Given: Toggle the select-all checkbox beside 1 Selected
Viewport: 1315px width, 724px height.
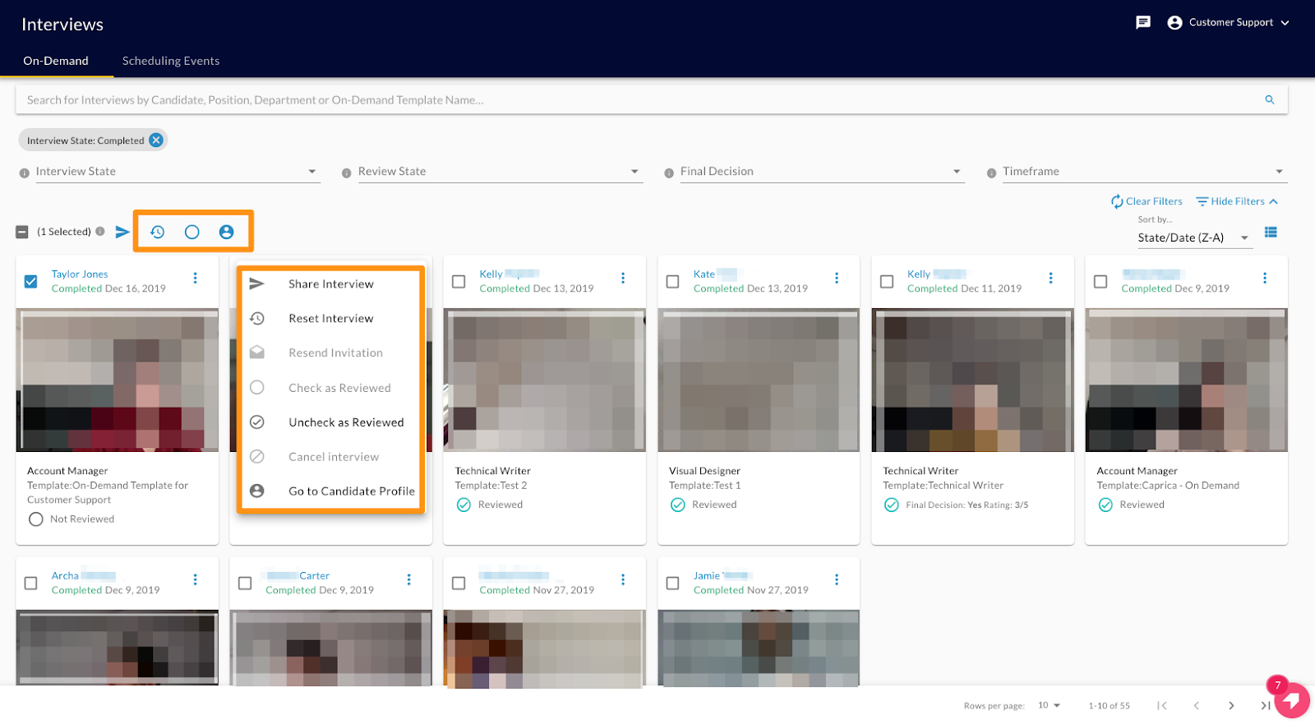Looking at the screenshot, I should click(22, 233).
